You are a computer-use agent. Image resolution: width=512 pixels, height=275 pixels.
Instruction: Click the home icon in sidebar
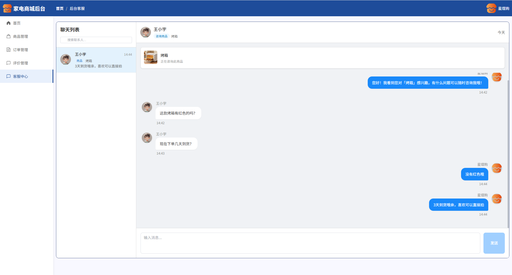9,23
